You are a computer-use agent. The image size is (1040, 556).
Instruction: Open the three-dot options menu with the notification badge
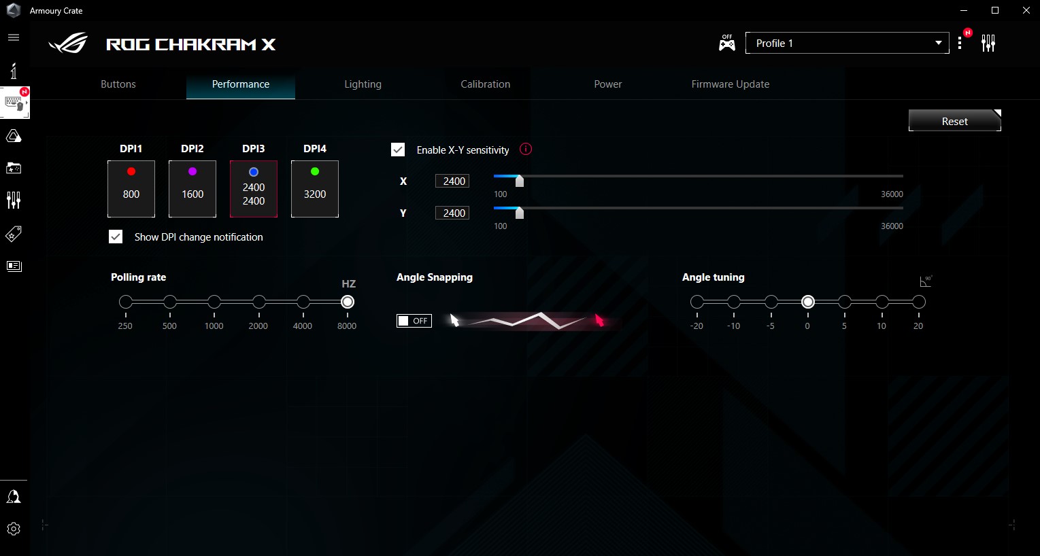(960, 44)
